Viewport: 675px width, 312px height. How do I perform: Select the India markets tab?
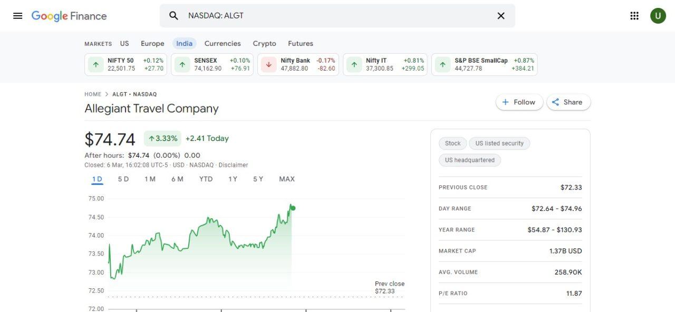pos(184,44)
